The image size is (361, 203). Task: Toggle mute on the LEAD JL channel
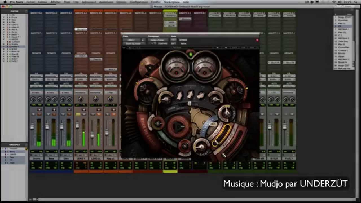99,114
